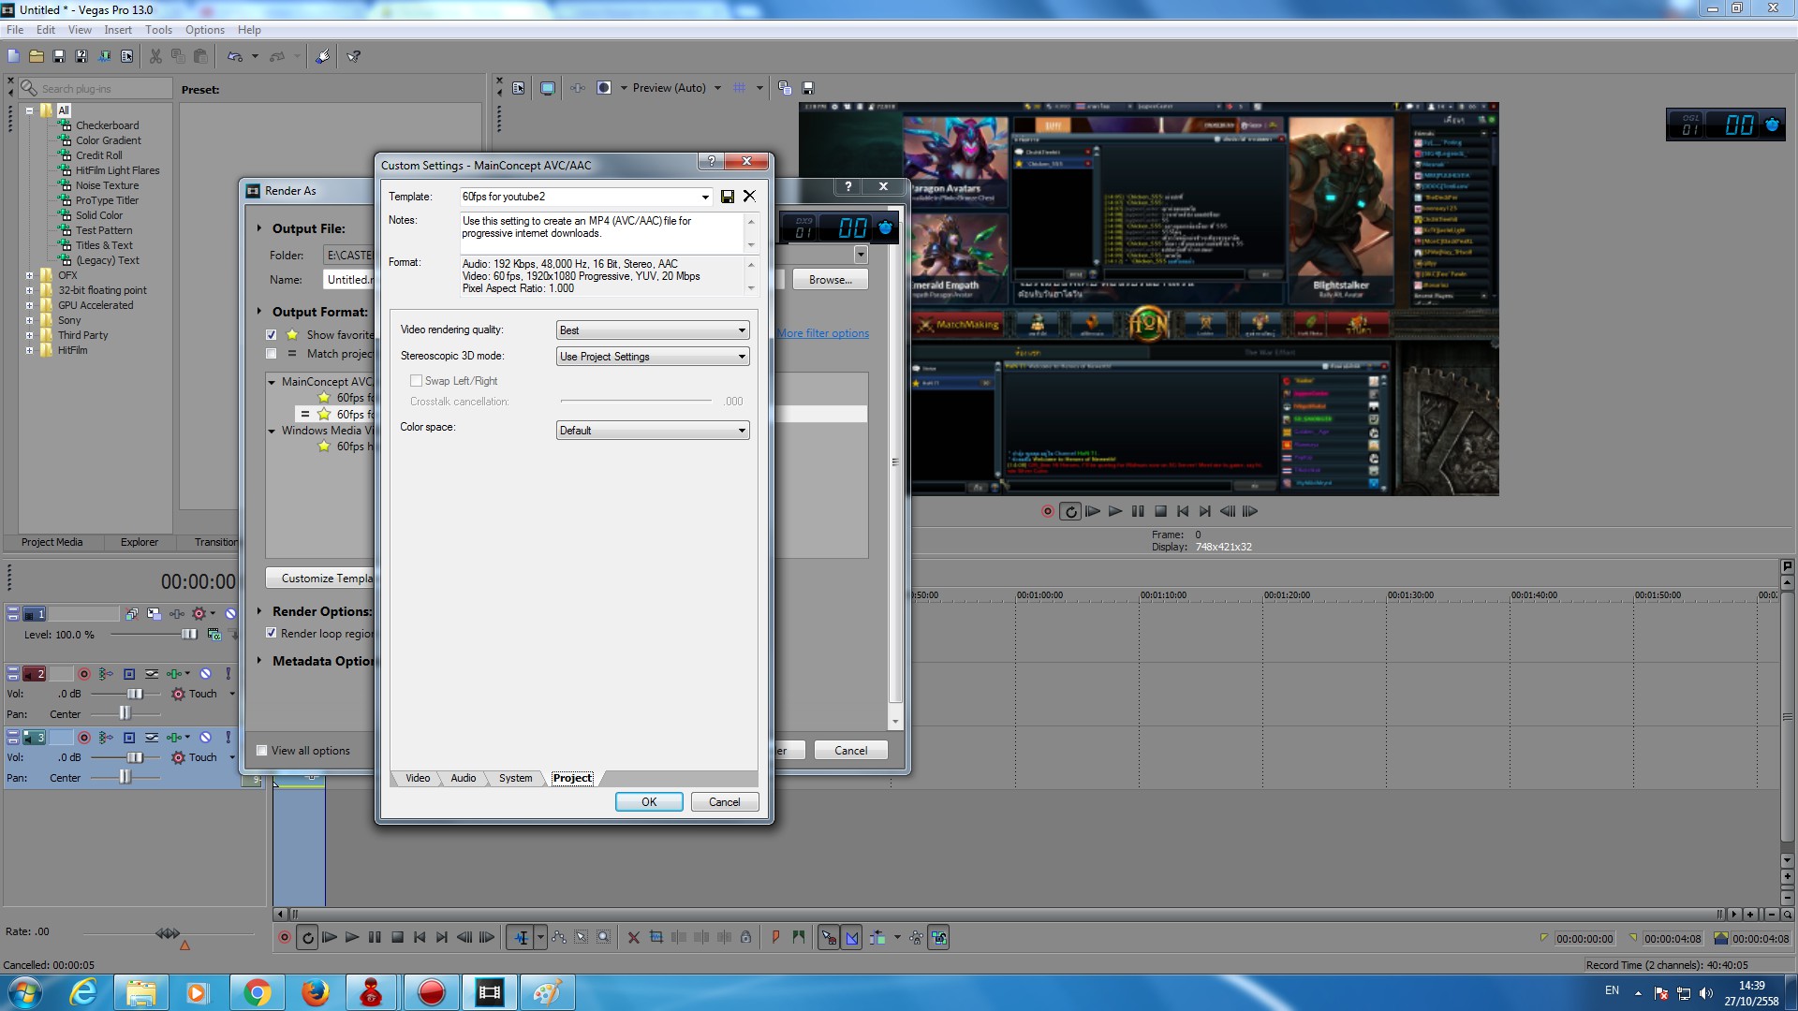The width and height of the screenshot is (1798, 1011).
Task: Select the Zoom Edit magnifier tool
Action: [x=604, y=937]
